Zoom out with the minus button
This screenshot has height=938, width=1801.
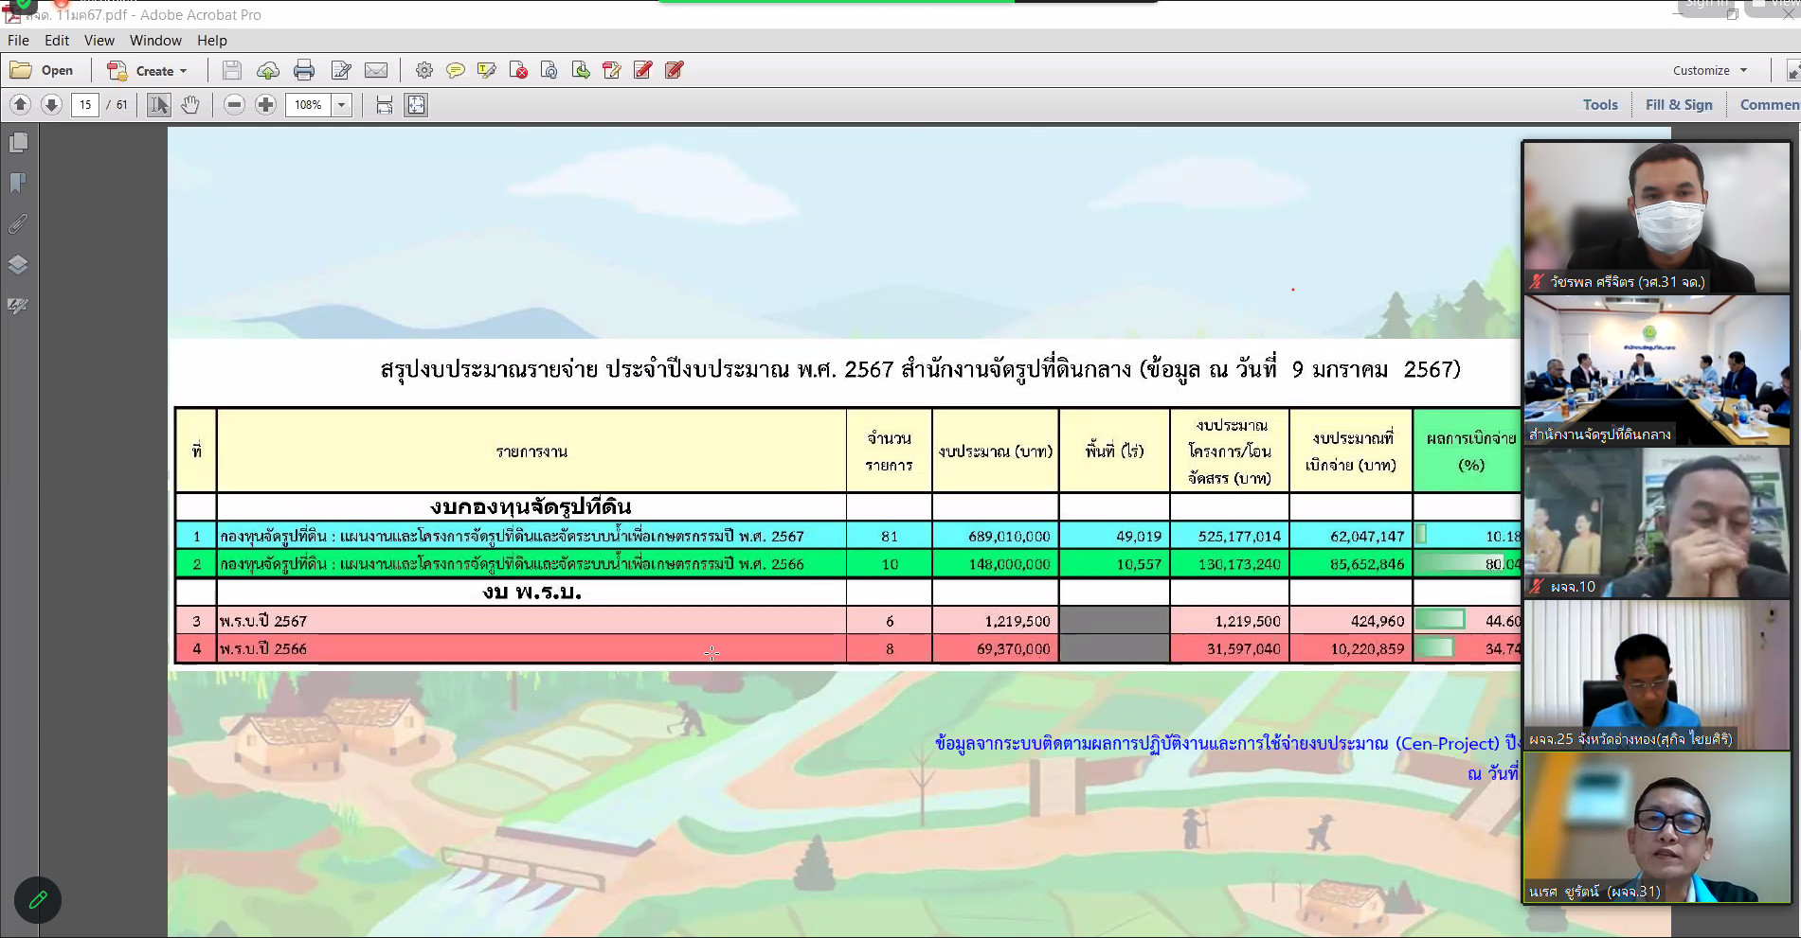235,104
